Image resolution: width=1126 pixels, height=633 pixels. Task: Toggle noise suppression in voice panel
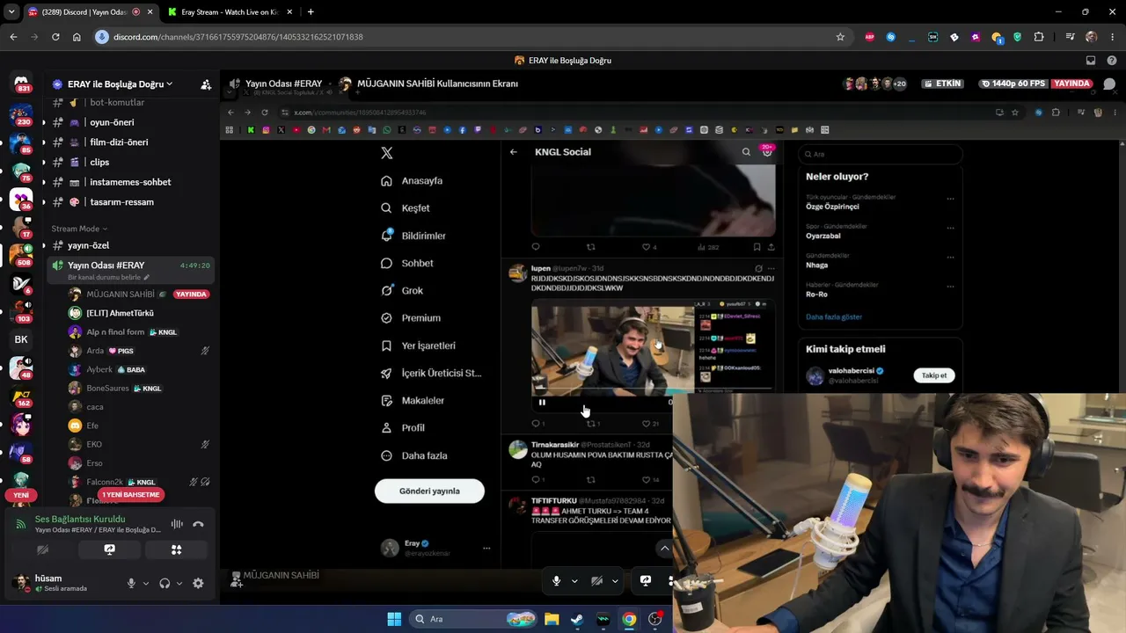[177, 524]
